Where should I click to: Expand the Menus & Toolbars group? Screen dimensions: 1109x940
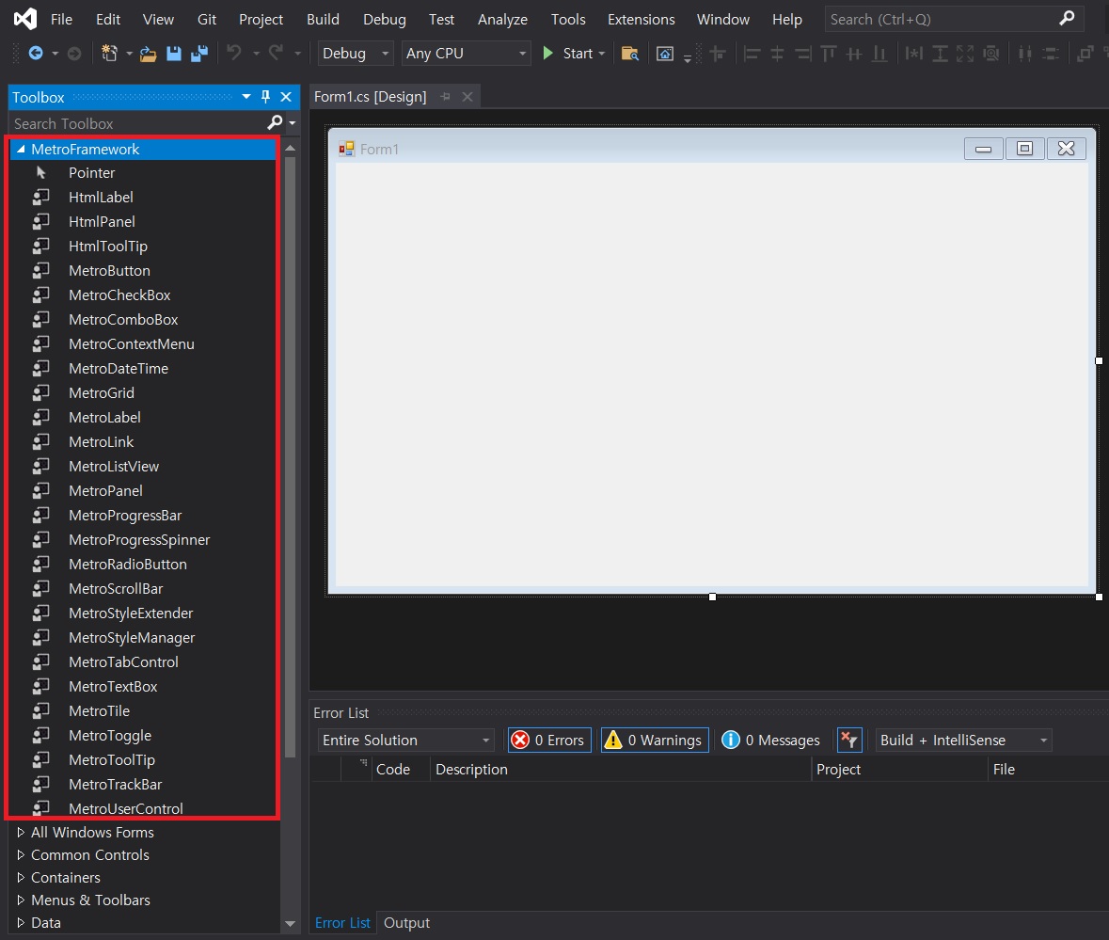click(21, 900)
